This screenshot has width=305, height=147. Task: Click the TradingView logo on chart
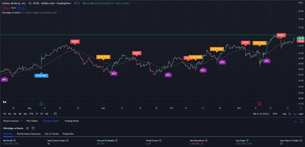[4, 102]
